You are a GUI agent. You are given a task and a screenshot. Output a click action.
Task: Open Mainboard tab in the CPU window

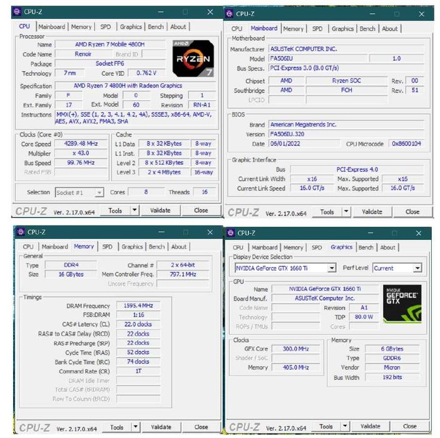click(x=52, y=27)
